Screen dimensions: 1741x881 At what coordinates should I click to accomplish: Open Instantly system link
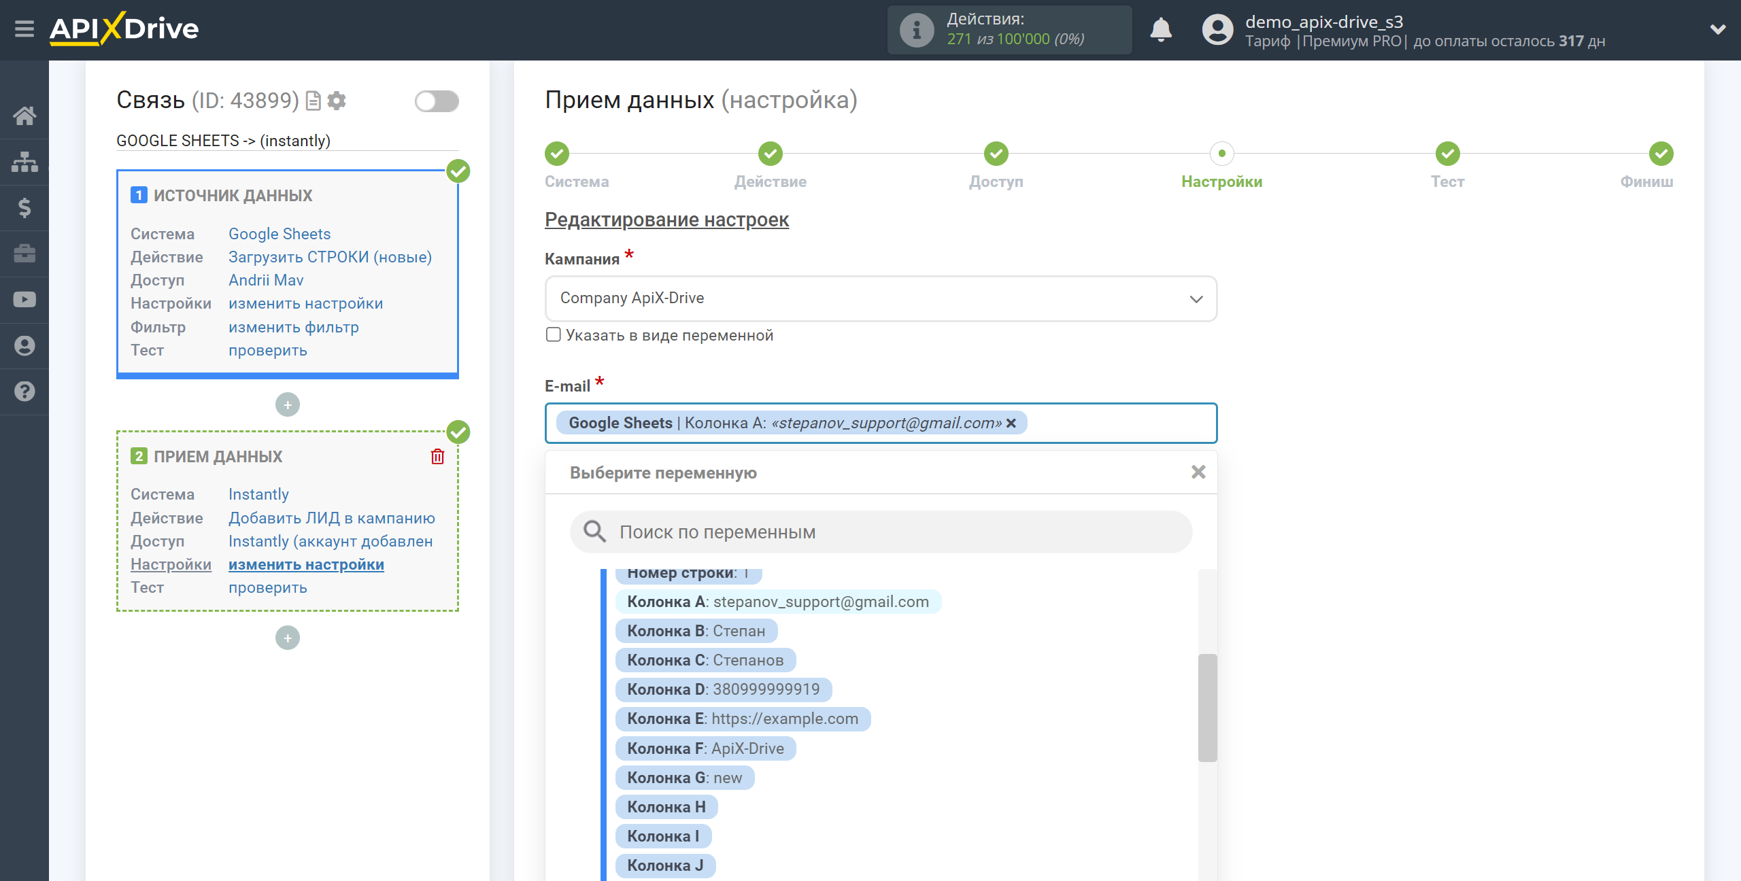(258, 494)
